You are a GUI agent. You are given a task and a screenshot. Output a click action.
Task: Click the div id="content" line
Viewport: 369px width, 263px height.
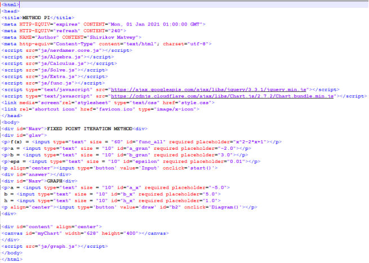51,227
